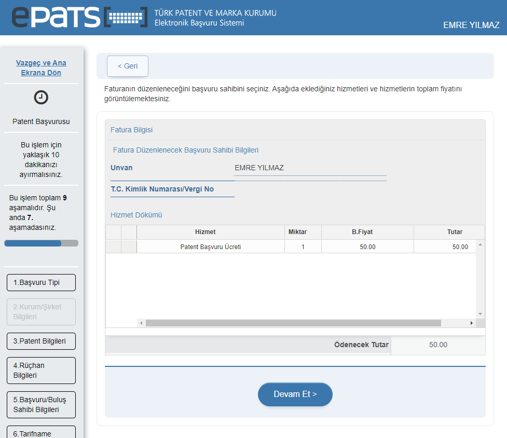Click the Unvan field showing EMRE YILMAZ
This screenshot has height=438, width=507.
coord(310,168)
